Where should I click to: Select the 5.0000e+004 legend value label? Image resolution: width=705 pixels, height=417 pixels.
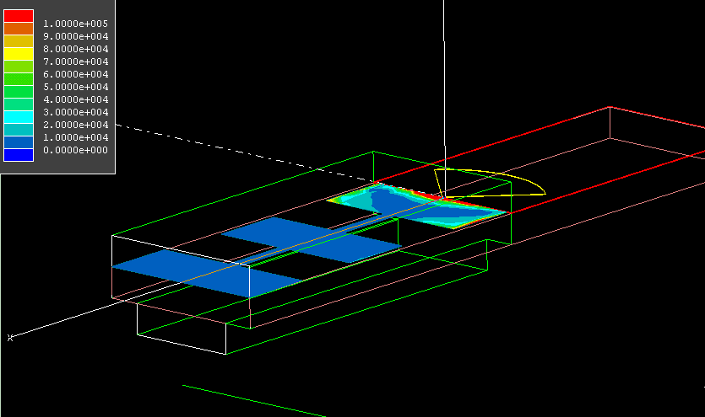[x=76, y=87]
